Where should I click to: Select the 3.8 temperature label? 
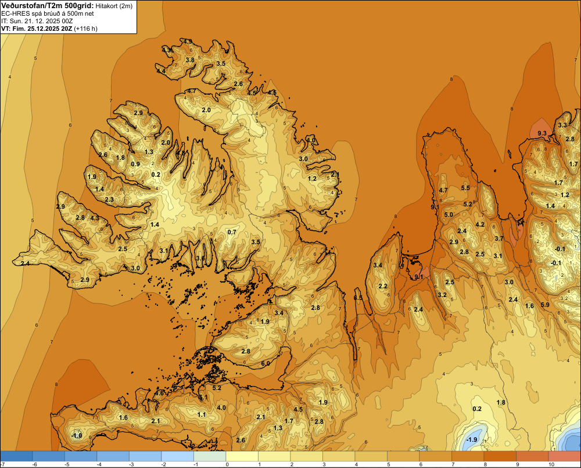click(x=190, y=60)
